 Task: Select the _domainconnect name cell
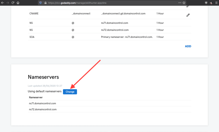[81, 13]
